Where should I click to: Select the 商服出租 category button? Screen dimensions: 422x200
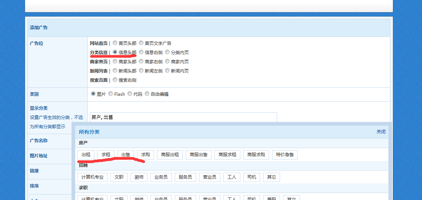170,155
